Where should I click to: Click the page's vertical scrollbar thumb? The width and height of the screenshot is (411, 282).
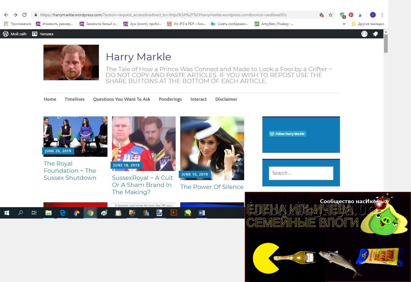(x=386, y=44)
